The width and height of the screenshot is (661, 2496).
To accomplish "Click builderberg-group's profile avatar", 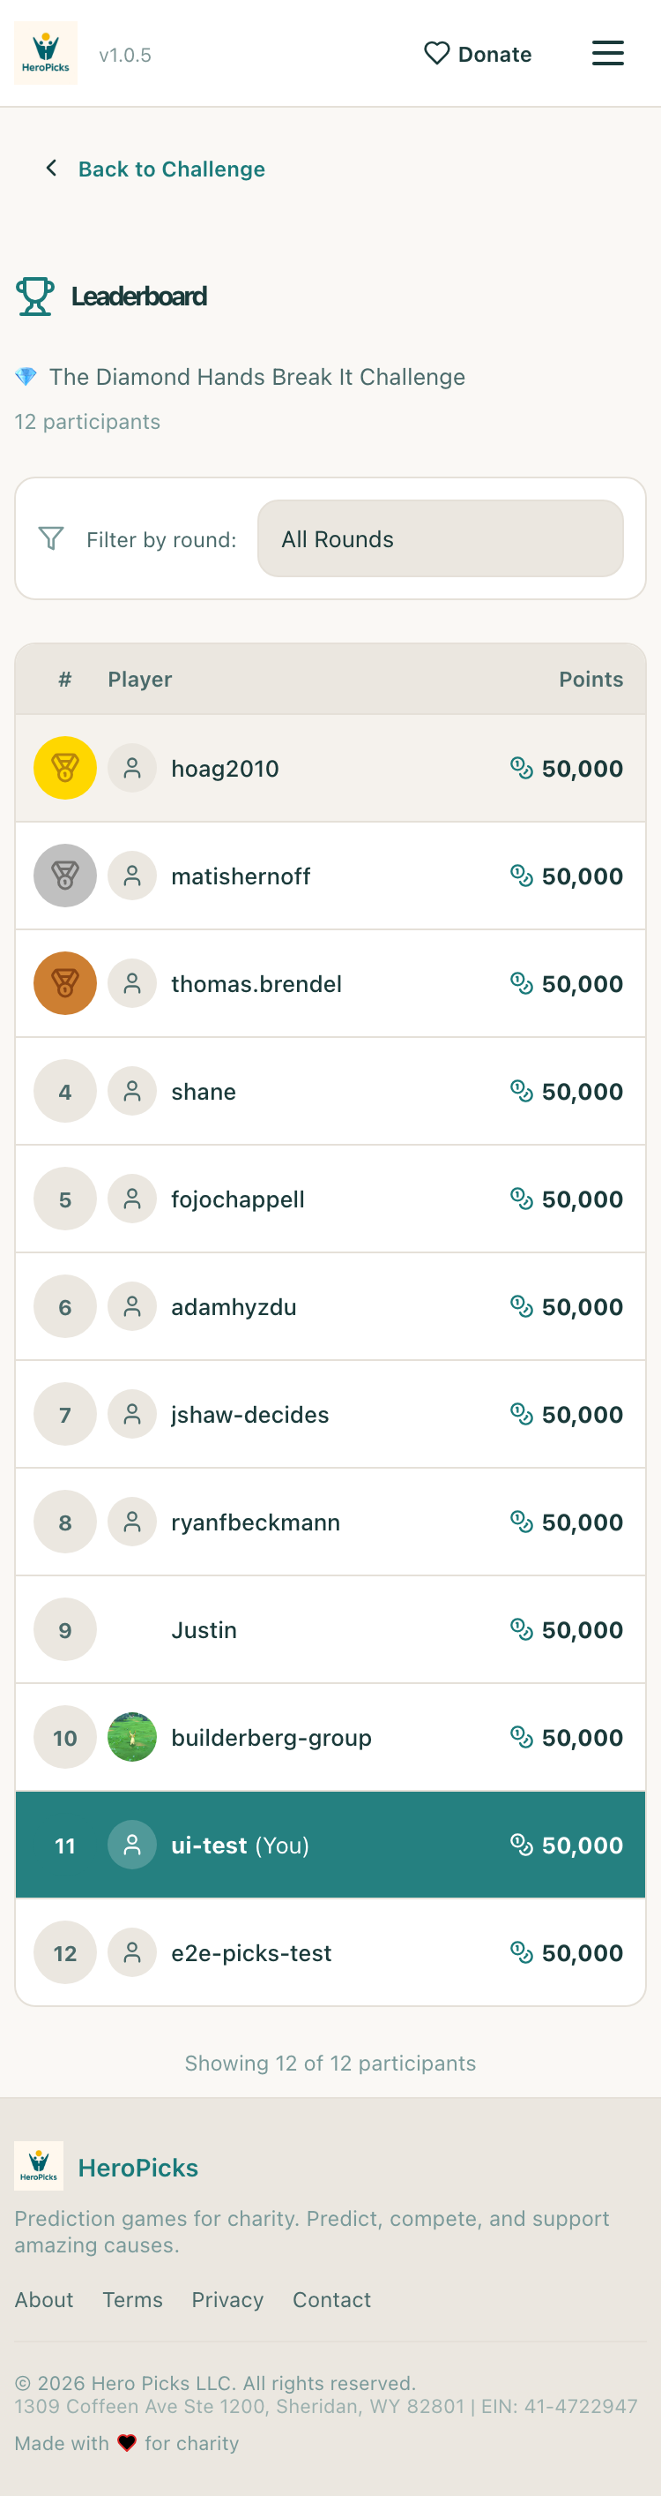I will click(x=131, y=1737).
